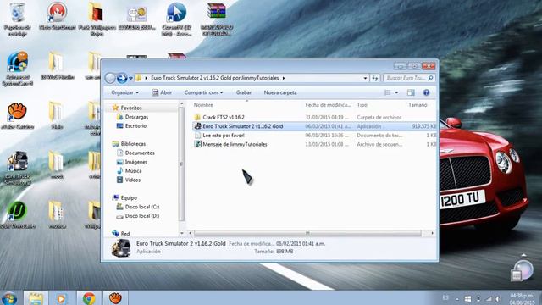Screen dimensions: 542x305
Task: Open the address bar history dropdown
Action: click(x=365, y=78)
